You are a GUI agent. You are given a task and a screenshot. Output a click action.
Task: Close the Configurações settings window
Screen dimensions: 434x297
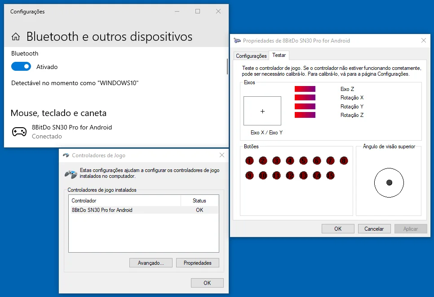click(218, 11)
